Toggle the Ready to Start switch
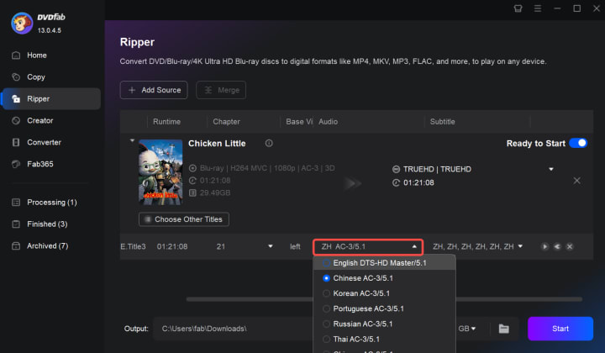Viewport: 605px width, 353px height. click(x=578, y=143)
